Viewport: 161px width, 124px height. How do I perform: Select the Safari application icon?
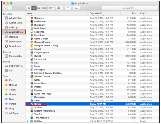(32, 101)
